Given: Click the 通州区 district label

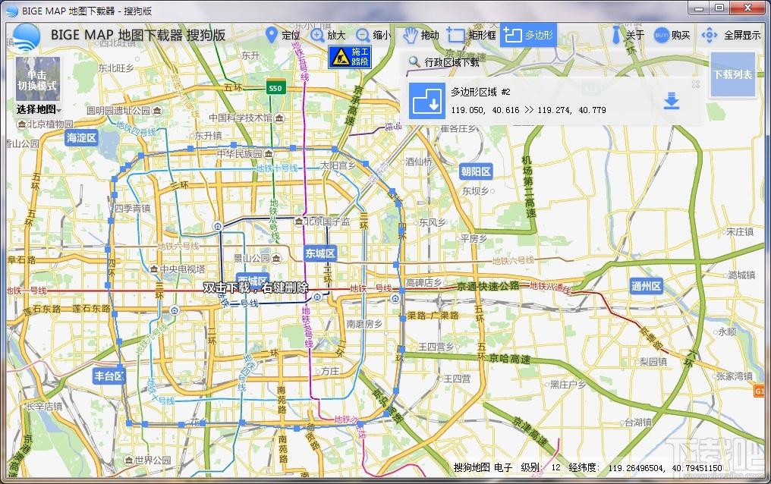Looking at the screenshot, I should pyautogui.click(x=646, y=286).
